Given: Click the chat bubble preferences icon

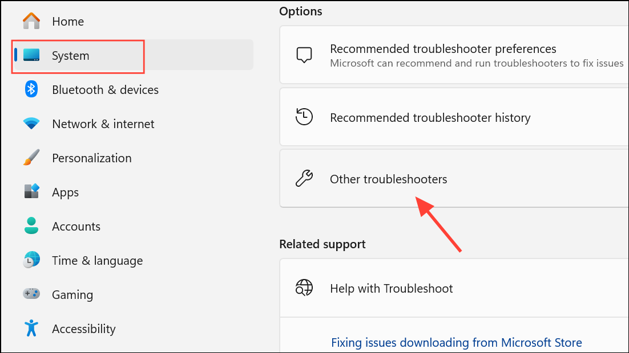Looking at the screenshot, I should [304, 55].
